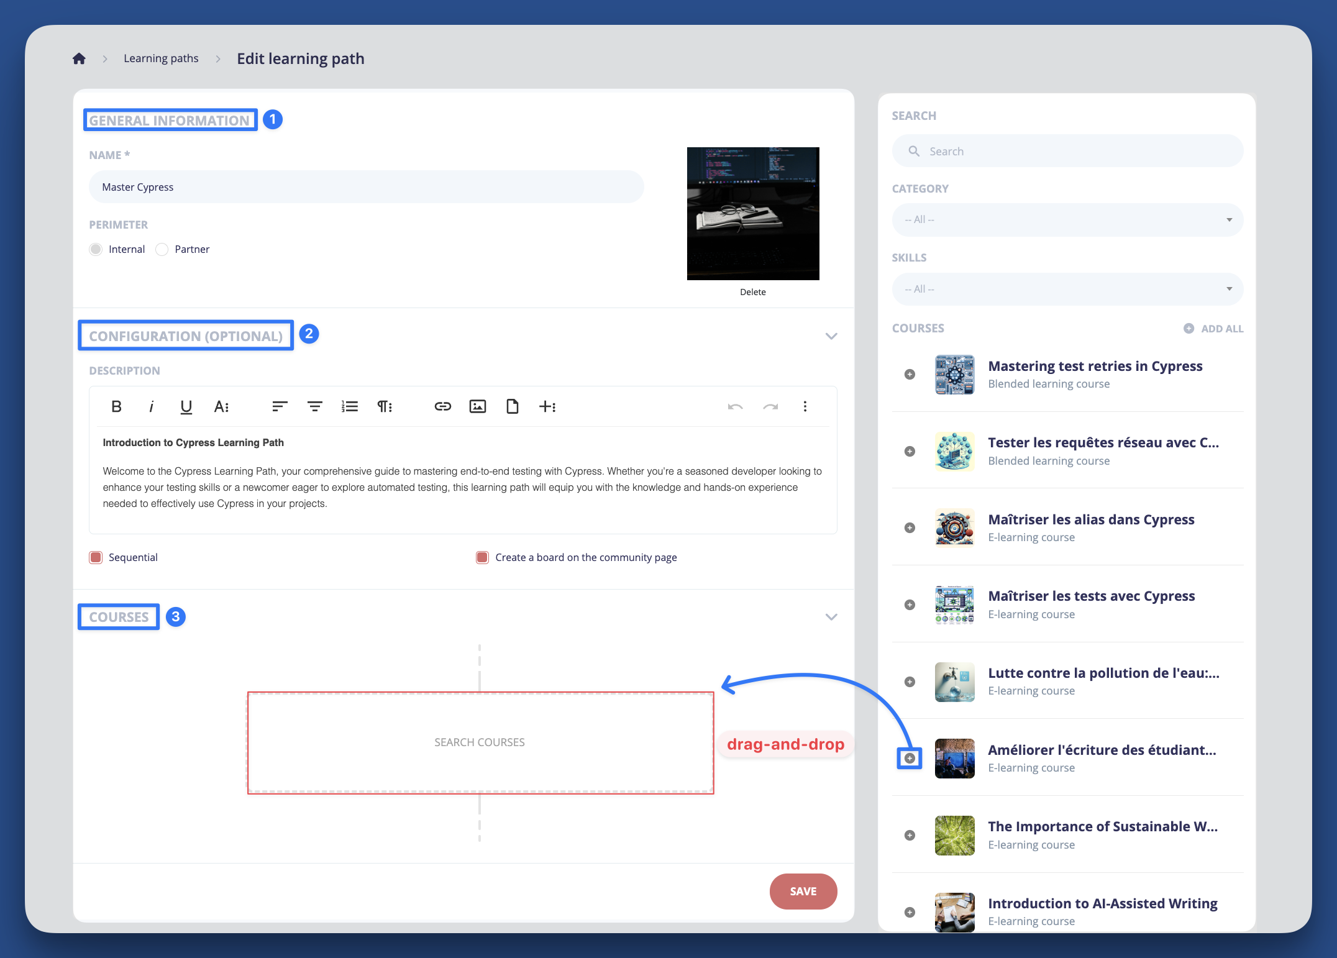Click Add All courses
Screen dimensions: 1337x958
pos(1213,329)
